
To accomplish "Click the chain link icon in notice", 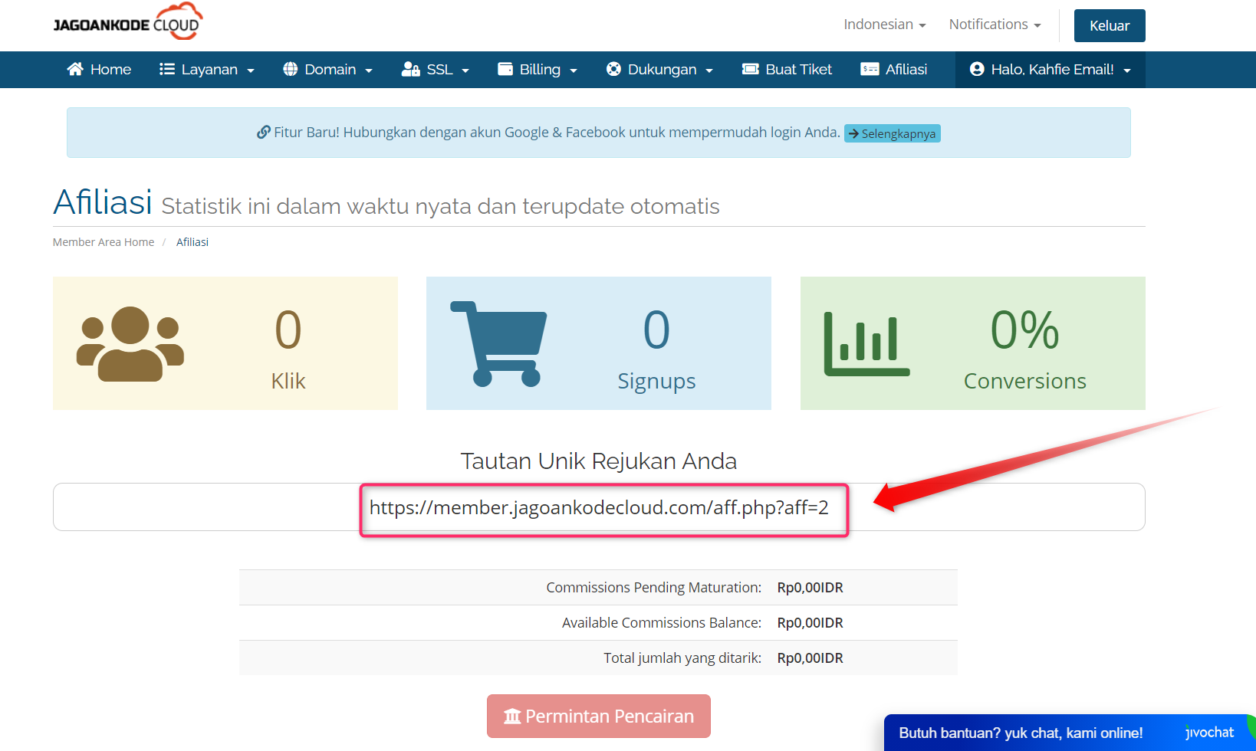I will [x=263, y=132].
